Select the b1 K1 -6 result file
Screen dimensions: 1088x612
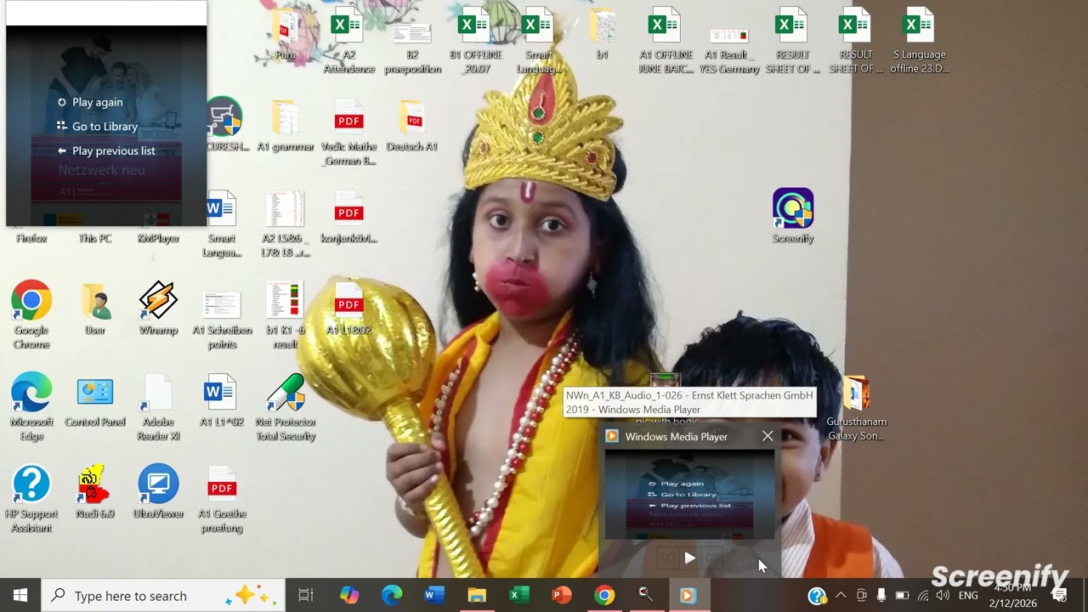pos(286,315)
